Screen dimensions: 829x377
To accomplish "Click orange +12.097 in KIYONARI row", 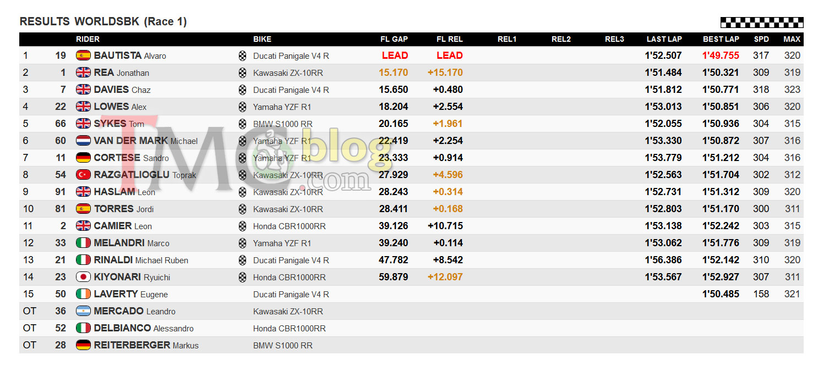I will point(445,277).
